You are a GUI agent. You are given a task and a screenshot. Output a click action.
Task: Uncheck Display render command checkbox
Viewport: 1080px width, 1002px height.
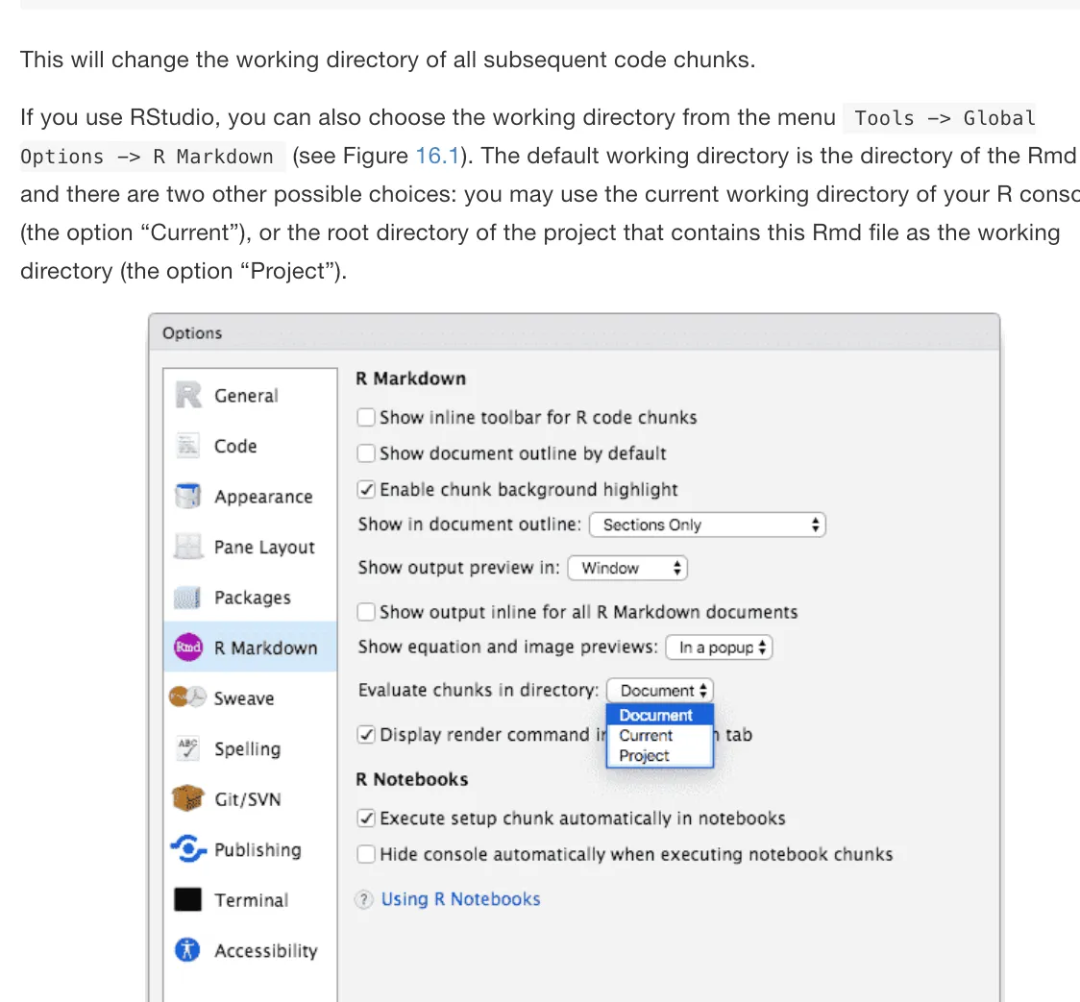366,734
